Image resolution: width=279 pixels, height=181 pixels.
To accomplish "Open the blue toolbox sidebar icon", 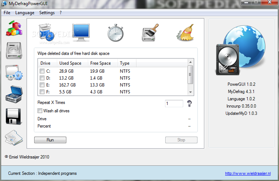I will click(14, 94).
